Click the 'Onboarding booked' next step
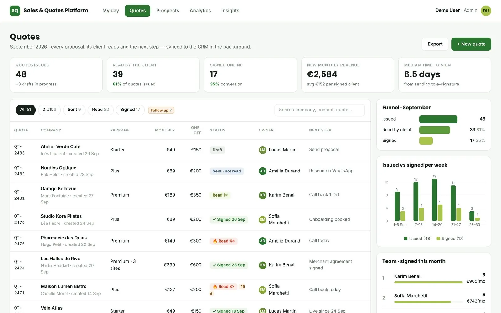 click(x=329, y=219)
